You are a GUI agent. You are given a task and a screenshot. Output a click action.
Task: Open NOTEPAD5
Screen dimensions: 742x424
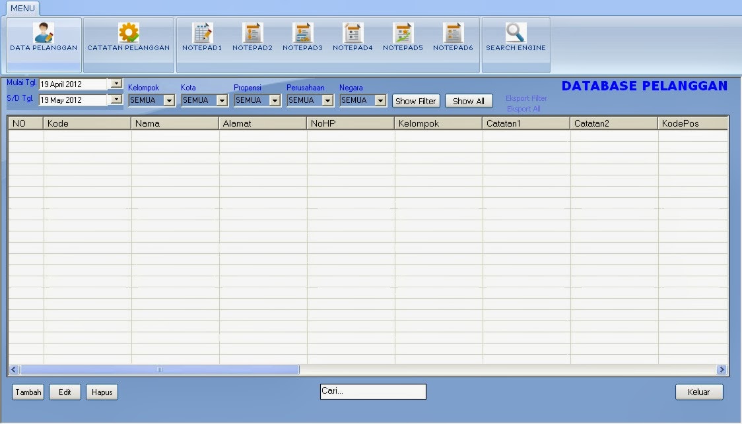(x=402, y=36)
